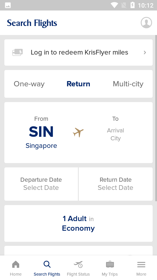This screenshot has width=157, height=280.
Task: Tap the KrisFlyer card icon
Action: (17, 52)
